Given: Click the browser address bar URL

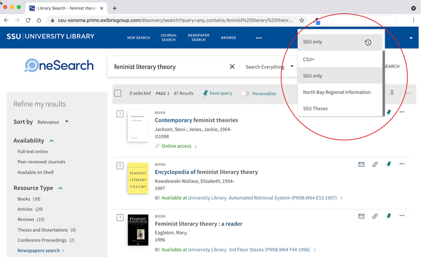Looking at the screenshot, I should (x=175, y=20).
